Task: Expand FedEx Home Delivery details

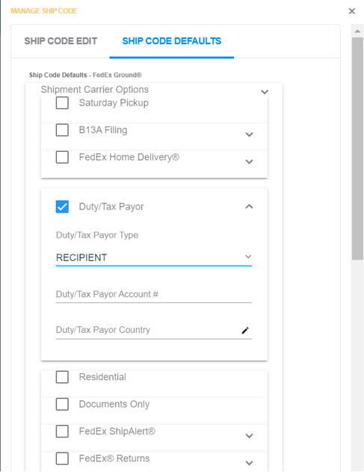Action: [249, 162]
